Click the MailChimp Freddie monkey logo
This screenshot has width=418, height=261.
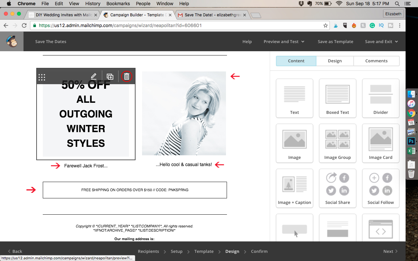(12, 41)
